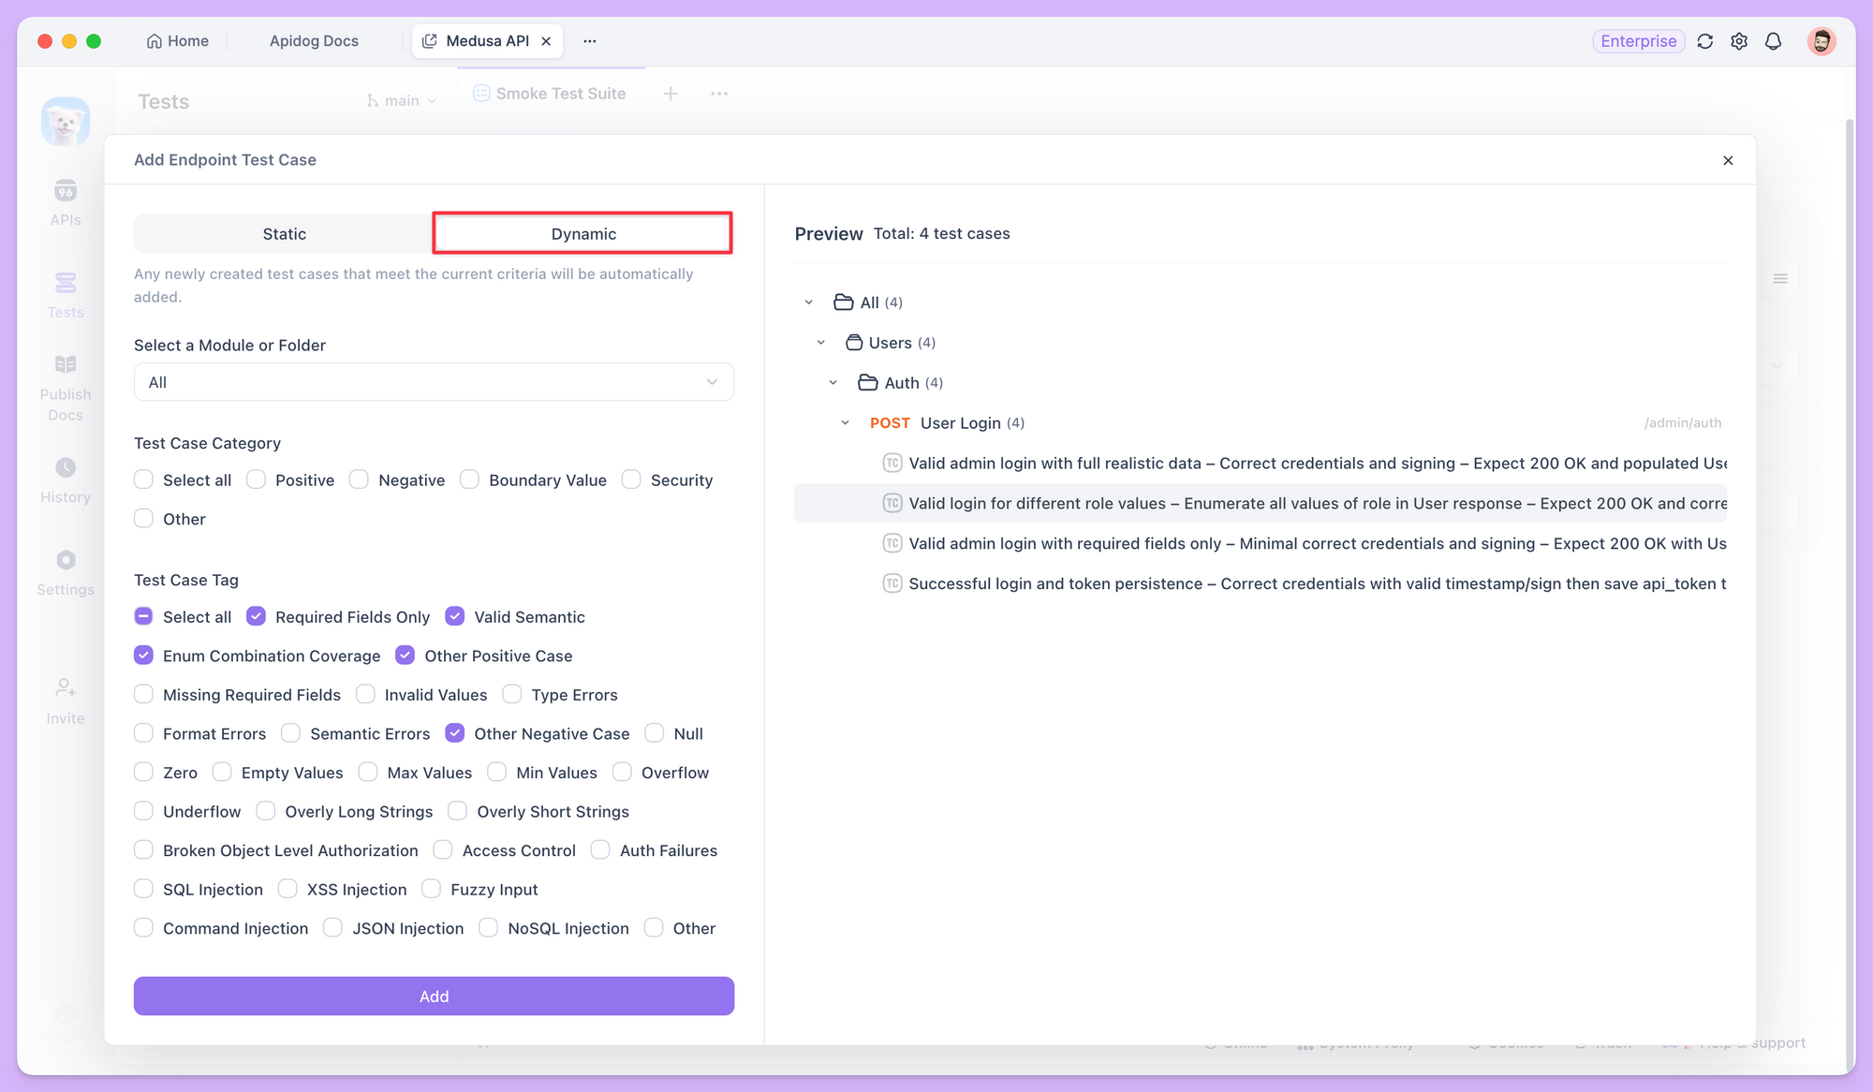The height and width of the screenshot is (1092, 1873).
Task: Open the main branch dropdown
Action: tap(401, 99)
